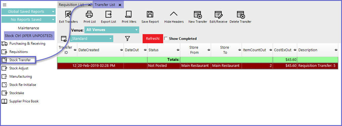The width and height of the screenshot is (342, 126).
Task: Click the Print Xfers icon
Action: tap(129, 14)
